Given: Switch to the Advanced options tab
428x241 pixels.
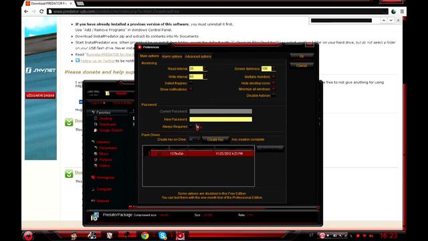Looking at the screenshot, I should tap(198, 56).
